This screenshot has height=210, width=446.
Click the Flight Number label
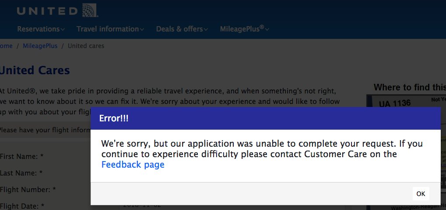[x=28, y=189]
